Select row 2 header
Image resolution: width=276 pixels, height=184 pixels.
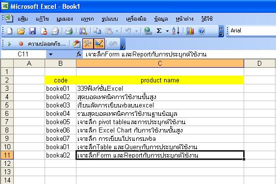click(x=7, y=80)
